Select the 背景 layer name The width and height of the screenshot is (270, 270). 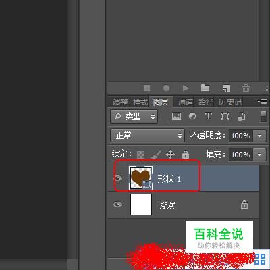pos(167,205)
